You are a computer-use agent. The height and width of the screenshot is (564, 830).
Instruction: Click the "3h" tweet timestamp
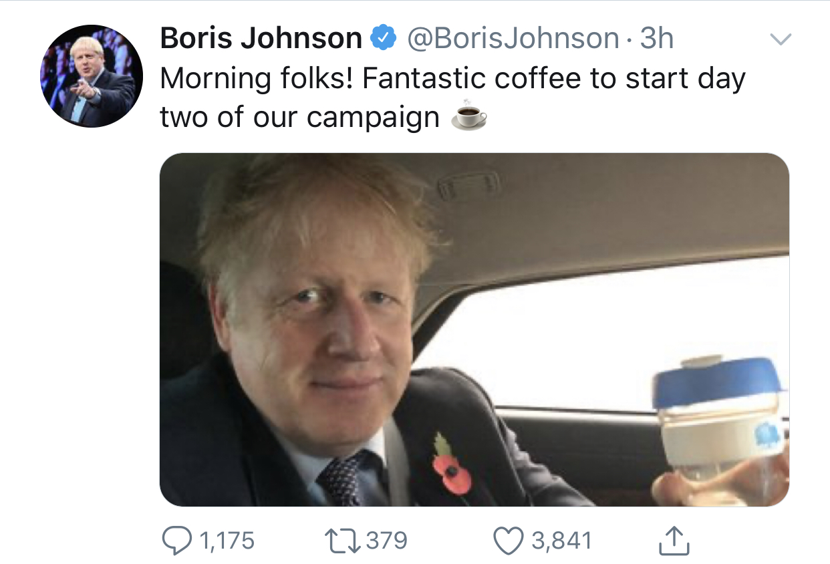pos(656,39)
